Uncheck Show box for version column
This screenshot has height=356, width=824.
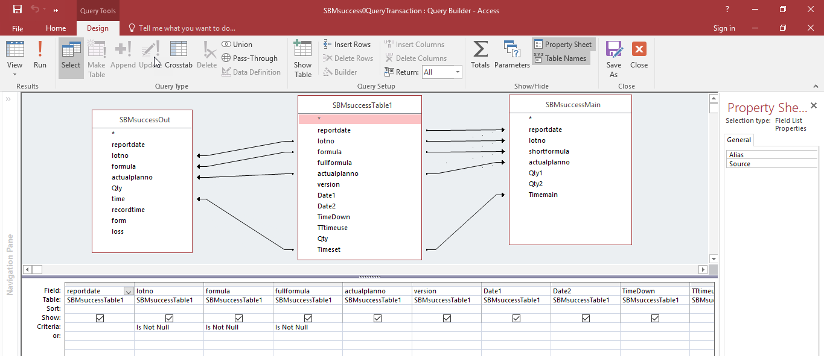(447, 318)
